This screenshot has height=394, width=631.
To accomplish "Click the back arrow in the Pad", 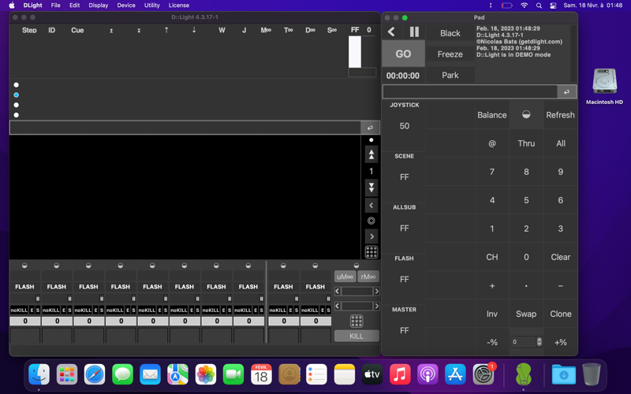I will click(392, 32).
